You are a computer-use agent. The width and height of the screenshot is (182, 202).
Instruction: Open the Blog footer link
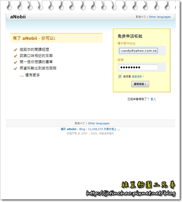(82, 129)
